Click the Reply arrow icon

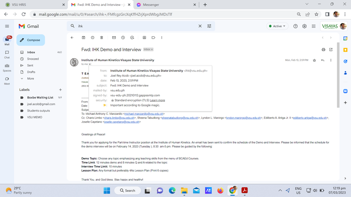point(323,60)
